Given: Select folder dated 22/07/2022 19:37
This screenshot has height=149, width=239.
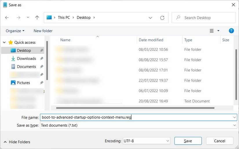Looking at the screenshot, I should pos(142,80).
